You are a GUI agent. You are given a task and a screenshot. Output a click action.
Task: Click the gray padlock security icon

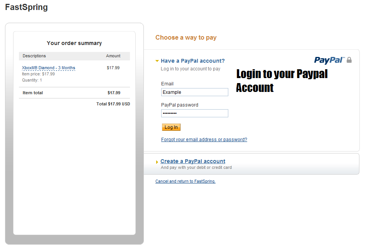click(x=349, y=60)
